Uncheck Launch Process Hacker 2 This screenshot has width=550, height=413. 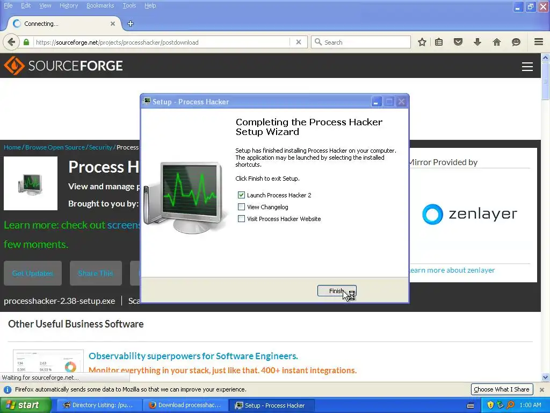click(241, 195)
